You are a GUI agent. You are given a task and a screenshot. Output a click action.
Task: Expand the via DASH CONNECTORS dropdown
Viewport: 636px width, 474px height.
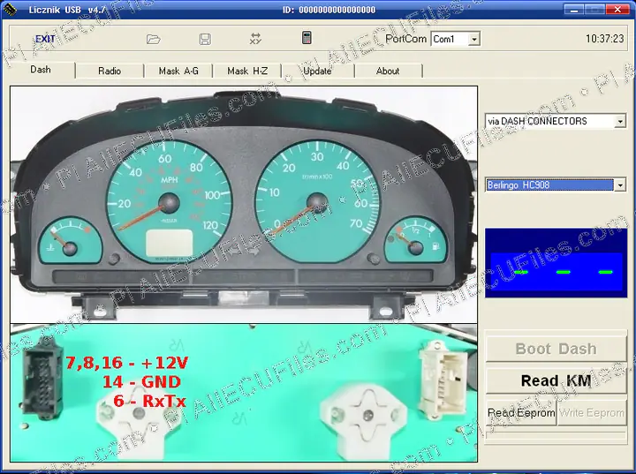pos(620,121)
